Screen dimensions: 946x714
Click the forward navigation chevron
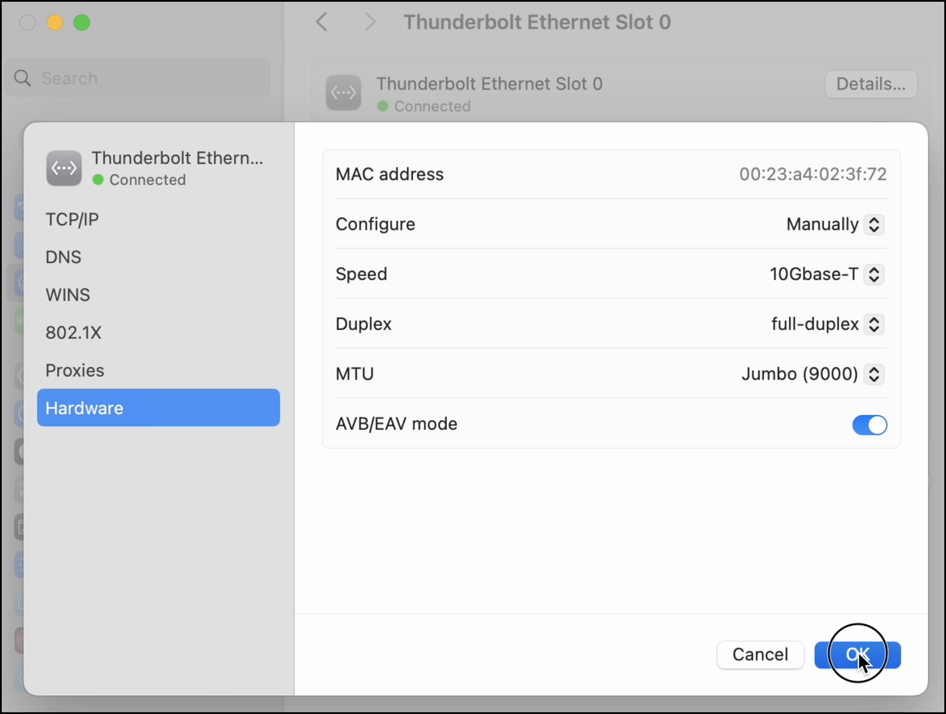[x=370, y=22]
